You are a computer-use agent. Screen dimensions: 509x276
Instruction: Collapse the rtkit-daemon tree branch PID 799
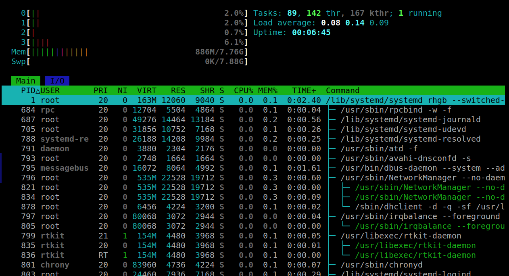pyautogui.click(x=332, y=236)
